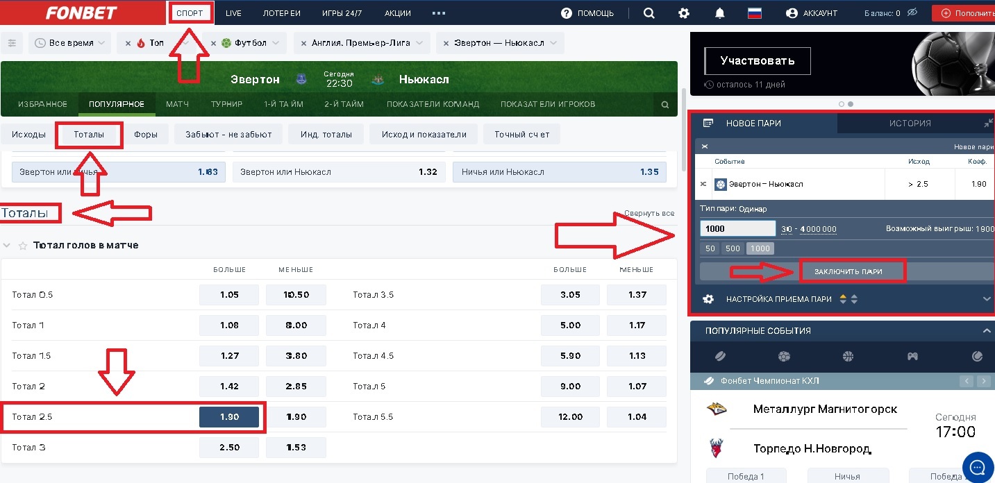Image resolution: width=995 pixels, height=483 pixels.
Task: Select Total 1.5 Under odds 3.80
Action: click(296, 356)
